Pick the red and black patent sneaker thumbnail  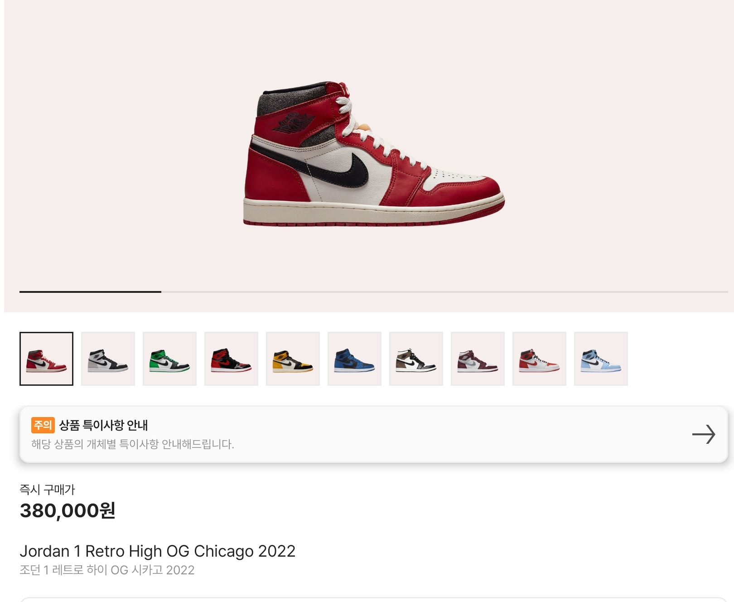click(x=231, y=359)
